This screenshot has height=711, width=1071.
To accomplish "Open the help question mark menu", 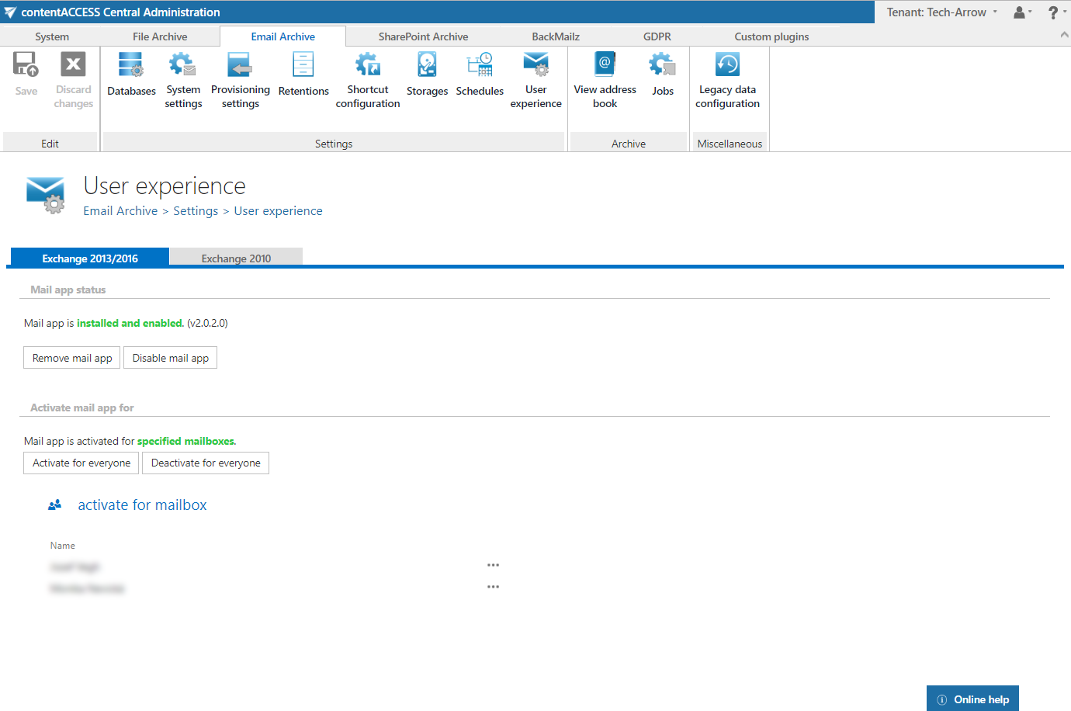I will tap(1057, 12).
